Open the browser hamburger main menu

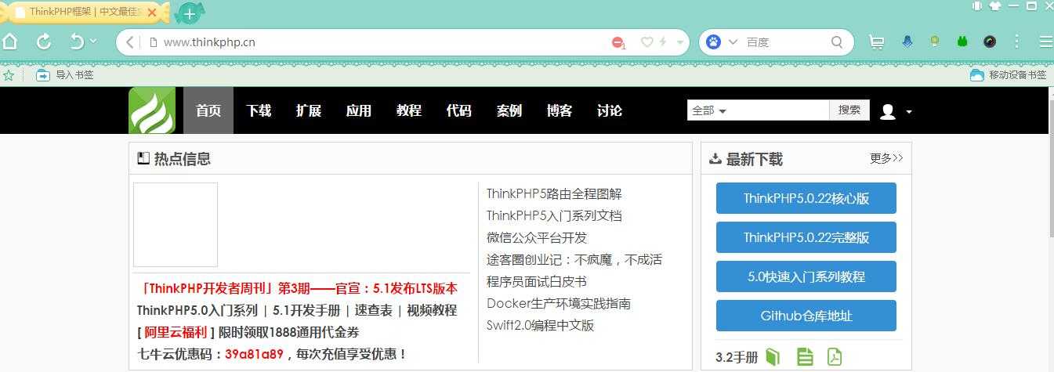pos(1045,42)
